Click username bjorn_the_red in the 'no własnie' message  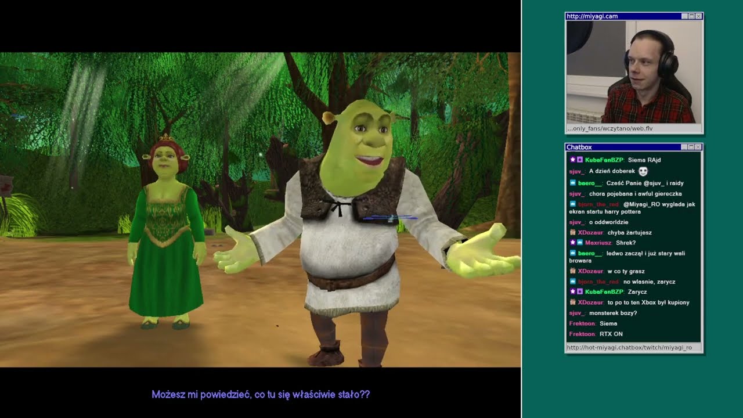598,282
